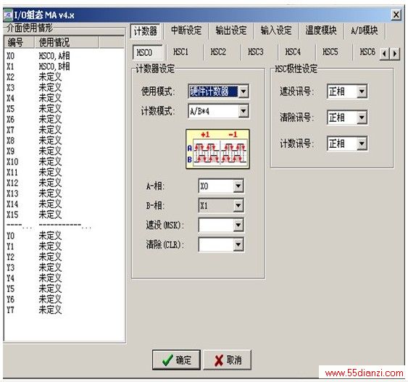Viewport: 408px width, 382px height.
Task: Switch to the 中断设定 tab
Action: coord(186,30)
